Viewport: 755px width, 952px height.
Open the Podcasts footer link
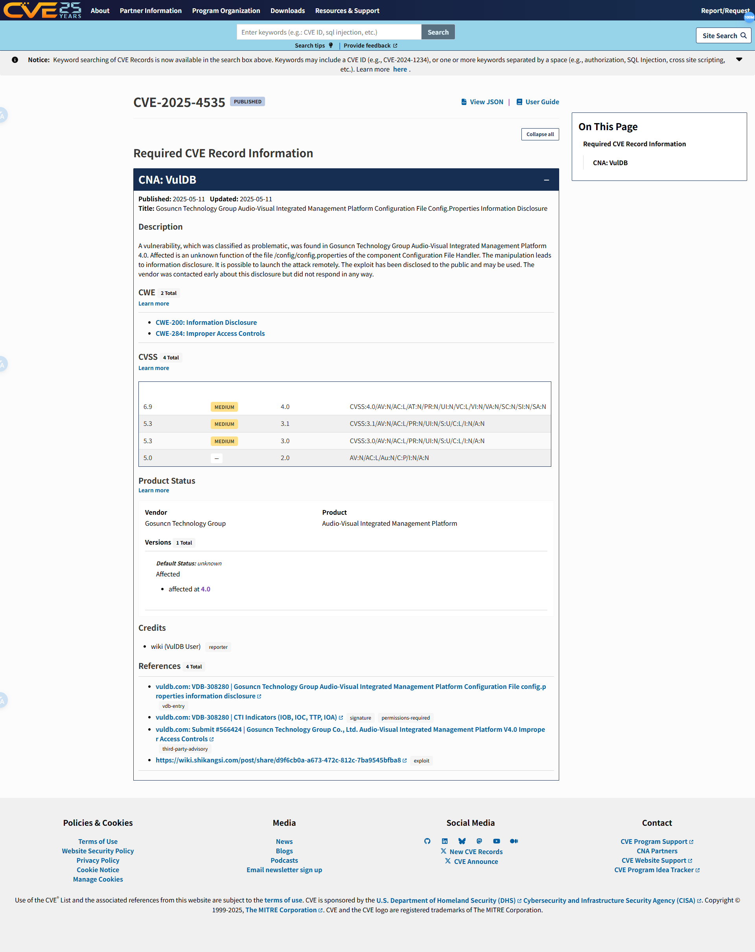(284, 860)
